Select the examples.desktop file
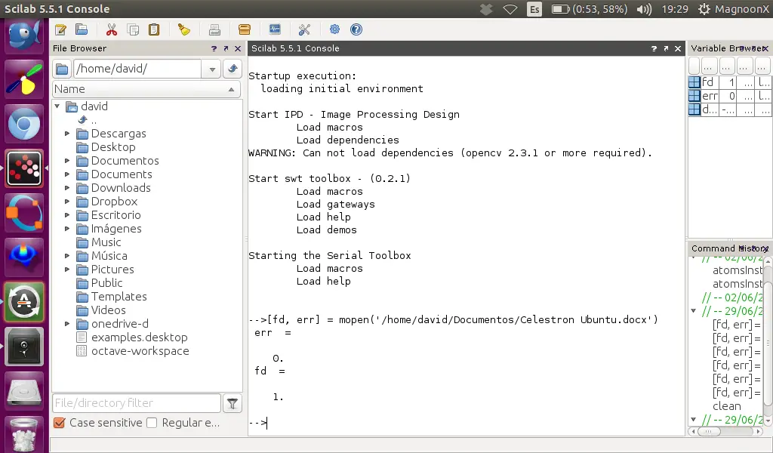The height and width of the screenshot is (453, 773). click(139, 337)
